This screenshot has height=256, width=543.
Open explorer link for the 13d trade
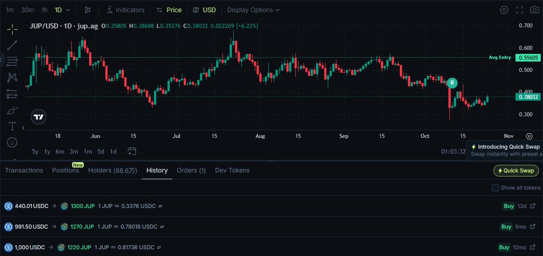pyautogui.click(x=533, y=206)
